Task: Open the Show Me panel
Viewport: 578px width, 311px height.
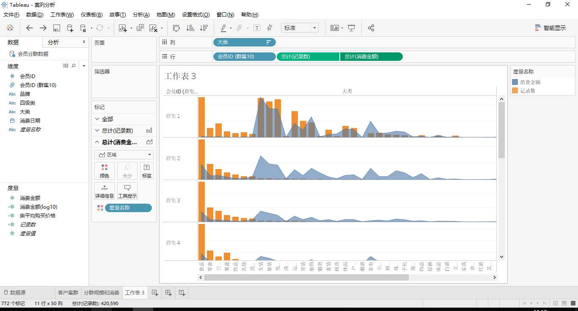Action: click(550, 28)
